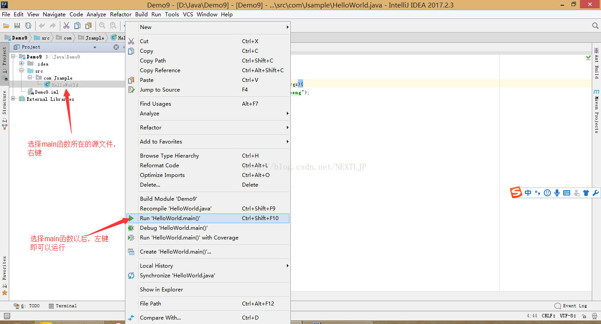Click the Replace toolbar icon
This screenshot has height=324, width=601.
pyautogui.click(x=113, y=26)
